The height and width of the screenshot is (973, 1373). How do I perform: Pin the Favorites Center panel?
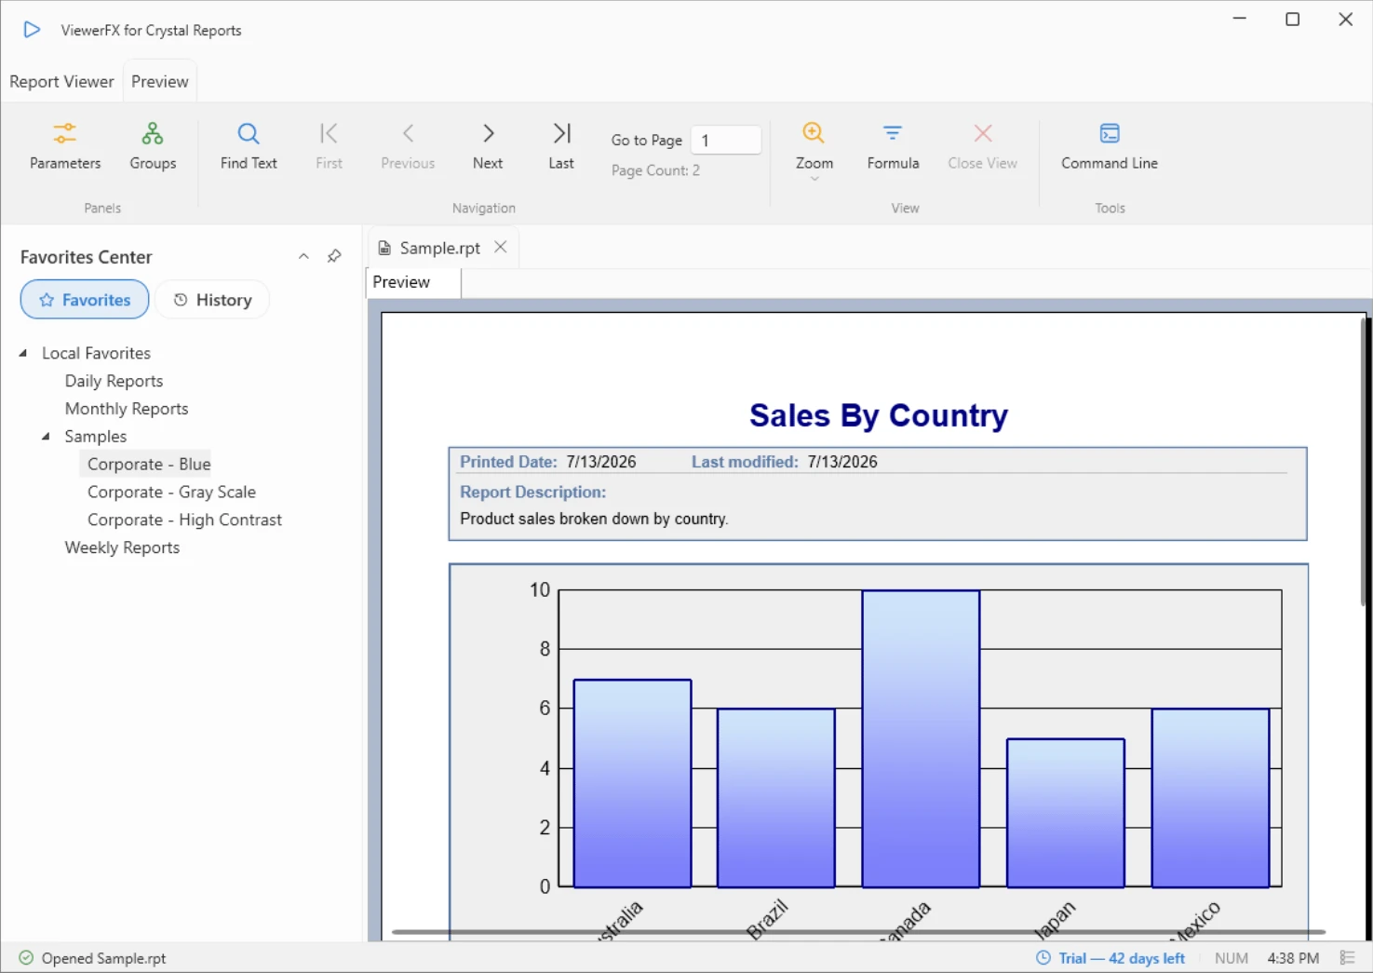click(x=334, y=256)
